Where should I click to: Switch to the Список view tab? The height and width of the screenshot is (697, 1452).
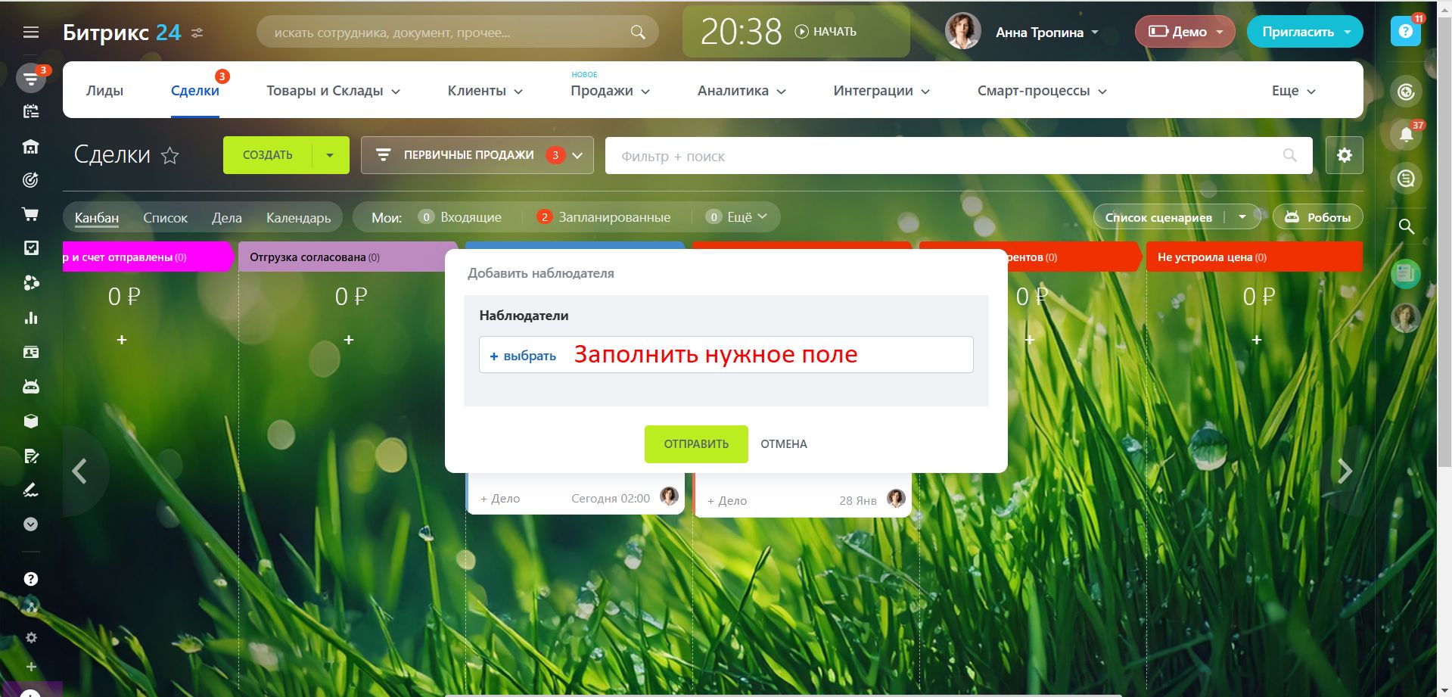tap(165, 218)
